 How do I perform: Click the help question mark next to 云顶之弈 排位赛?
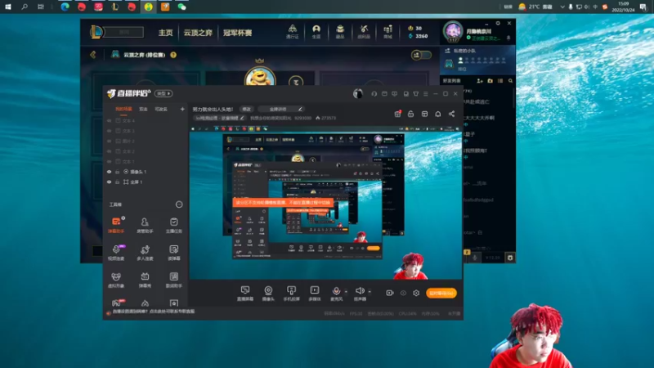coord(173,55)
